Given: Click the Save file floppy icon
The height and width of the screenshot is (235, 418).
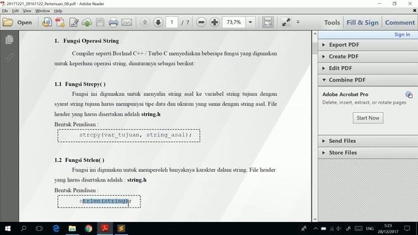Looking at the screenshot, I should (100, 22).
